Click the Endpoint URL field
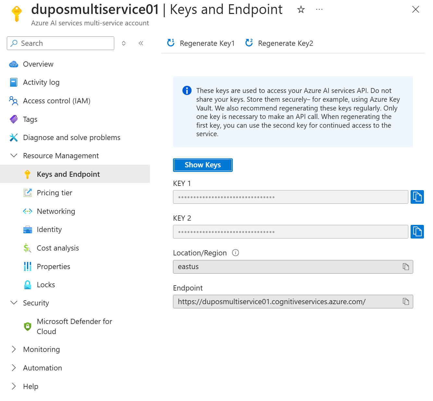This screenshot has height=401, width=433. point(293,302)
